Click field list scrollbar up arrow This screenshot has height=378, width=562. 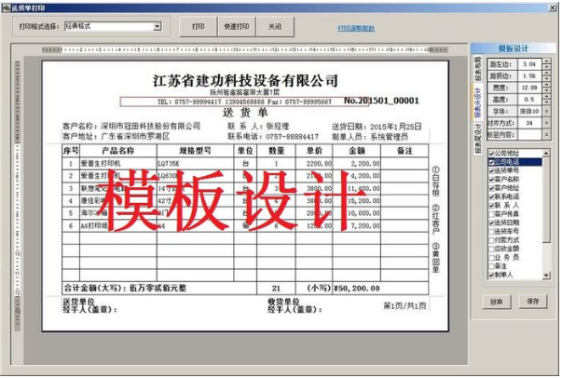[x=546, y=154]
